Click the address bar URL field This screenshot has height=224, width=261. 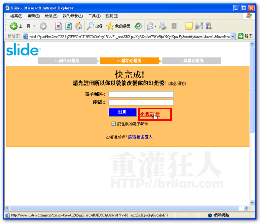pos(129,37)
